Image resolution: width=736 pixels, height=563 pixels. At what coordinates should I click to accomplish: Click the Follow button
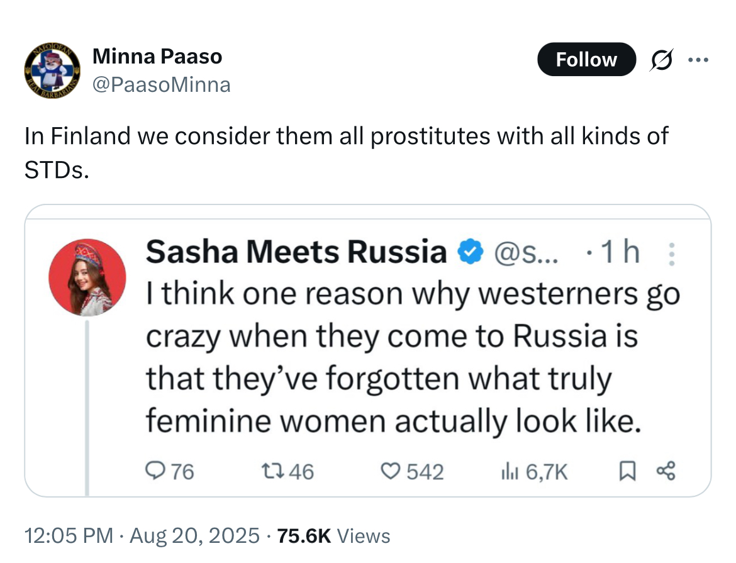(586, 60)
